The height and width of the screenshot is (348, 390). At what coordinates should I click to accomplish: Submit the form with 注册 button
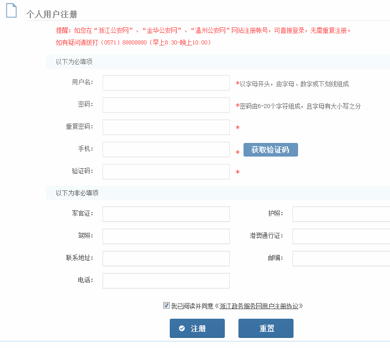[x=197, y=328]
